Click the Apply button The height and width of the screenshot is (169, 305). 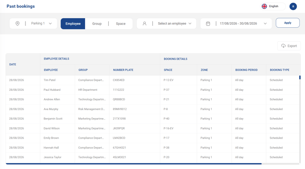pos(288,23)
